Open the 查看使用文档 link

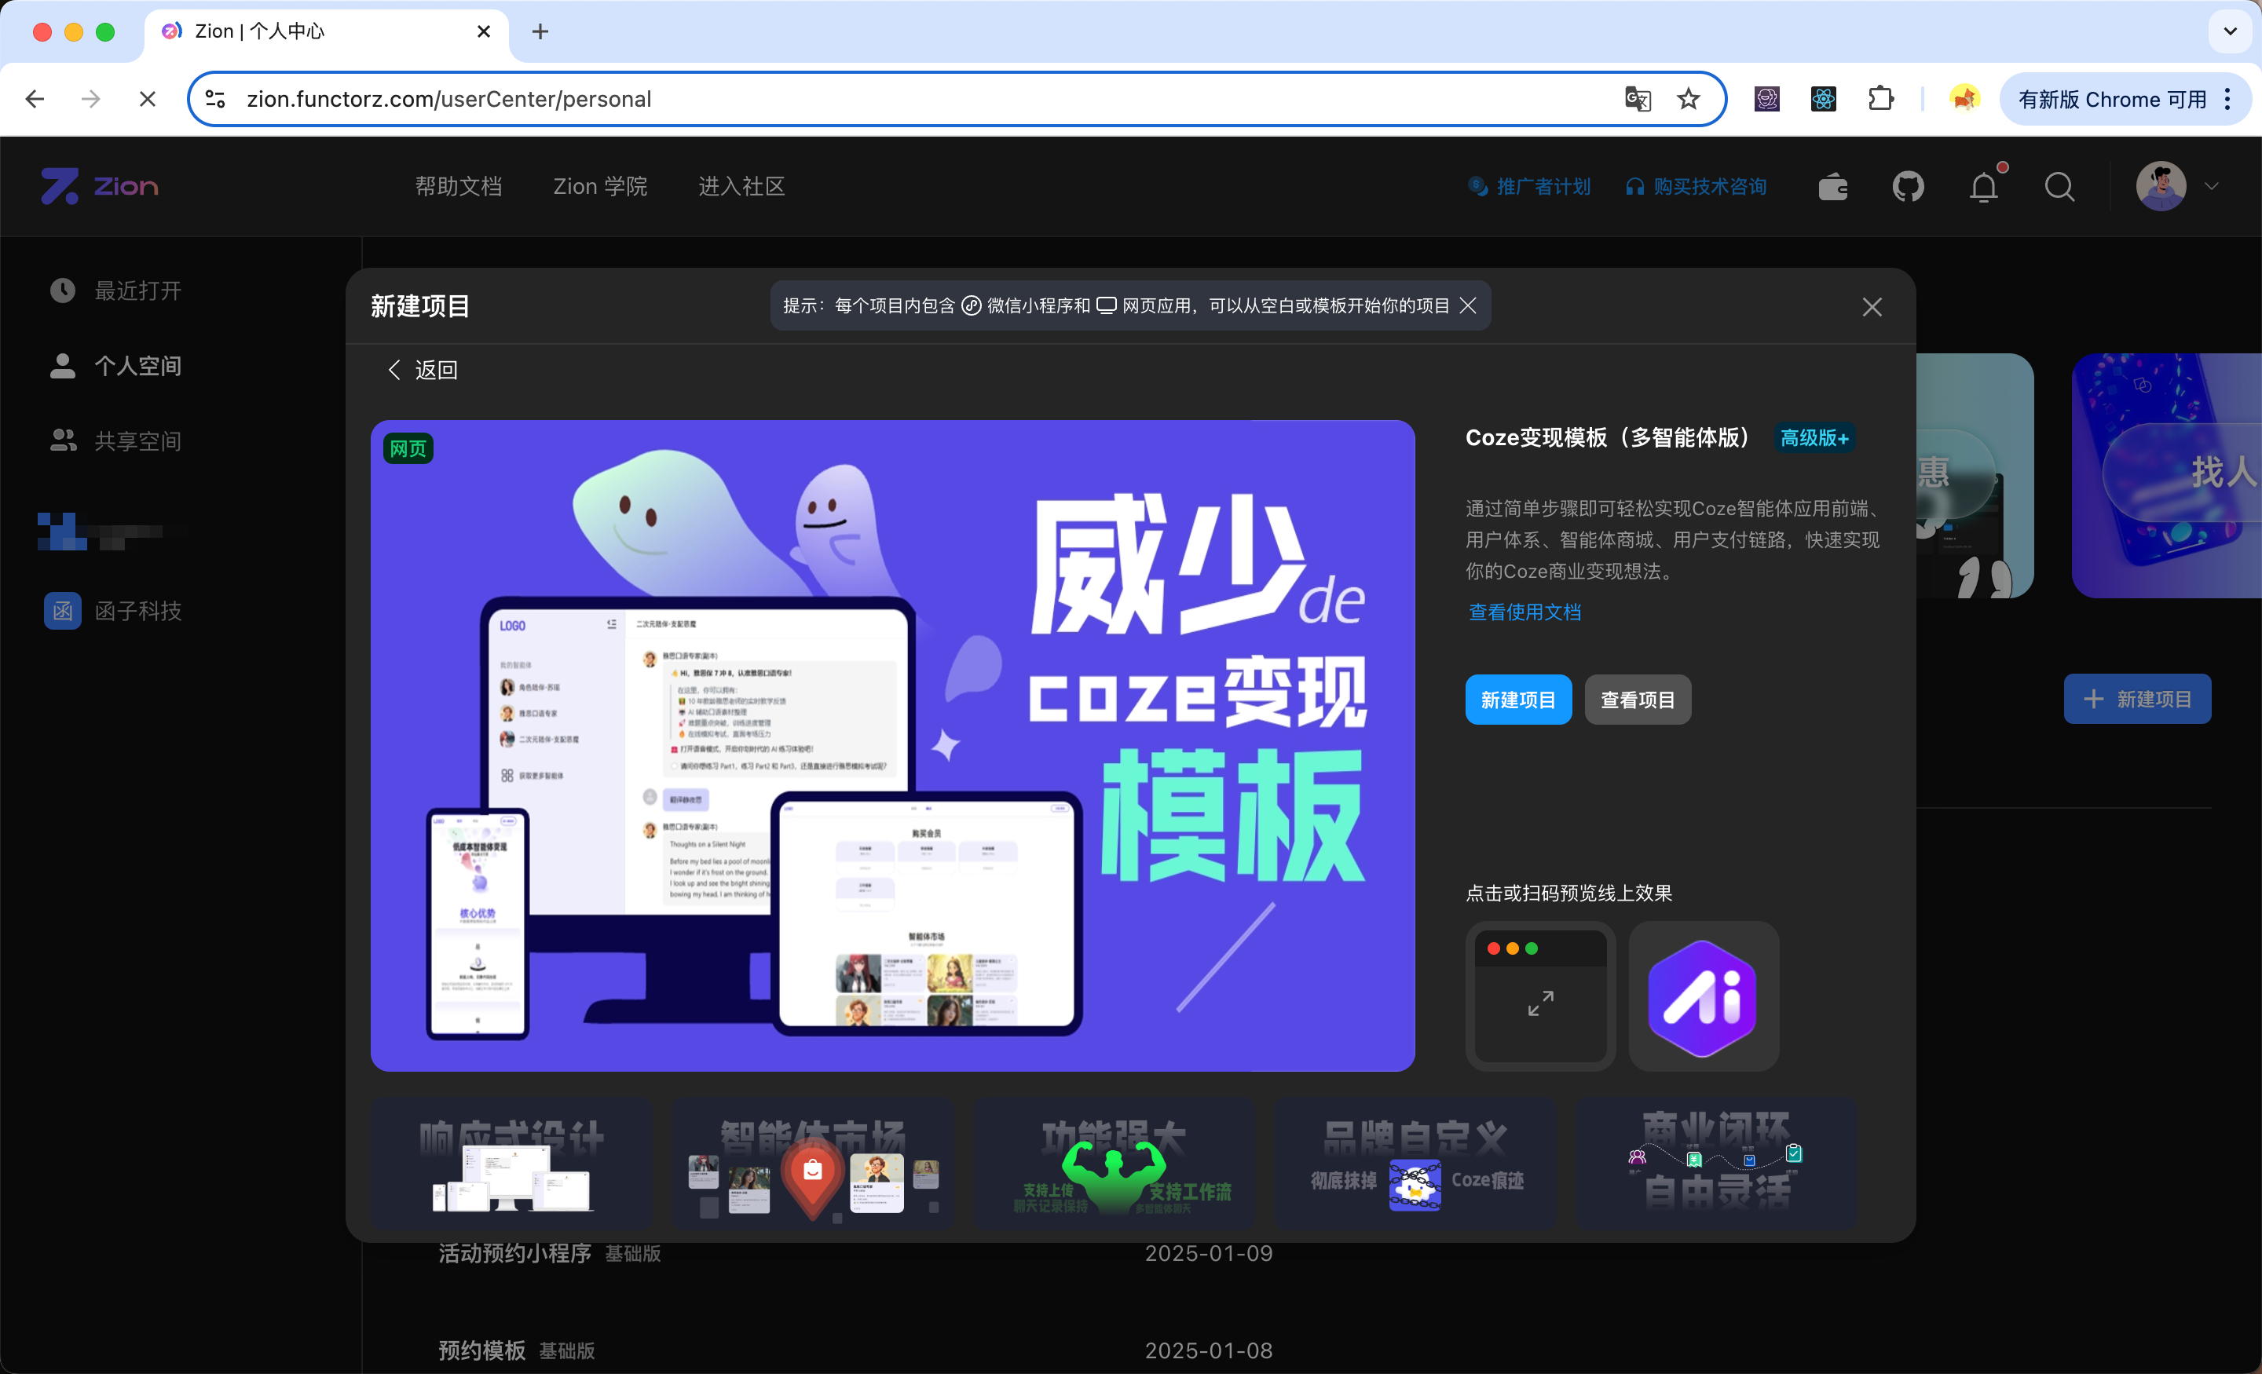pyautogui.click(x=1523, y=612)
